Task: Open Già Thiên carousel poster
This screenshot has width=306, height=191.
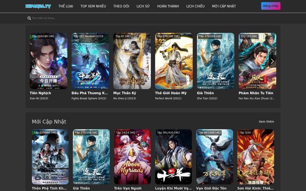Action: 215,61
